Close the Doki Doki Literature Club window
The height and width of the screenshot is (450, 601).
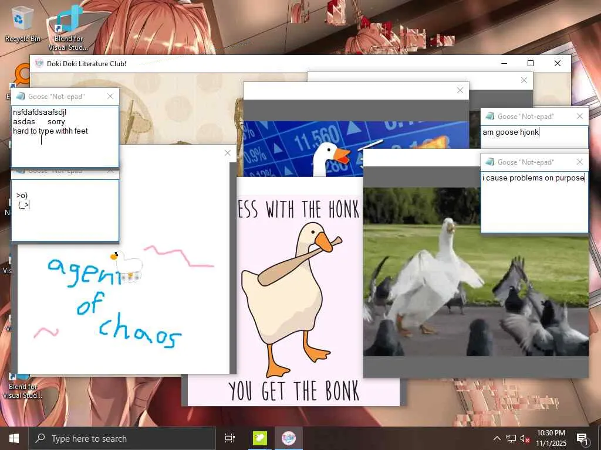pos(558,63)
